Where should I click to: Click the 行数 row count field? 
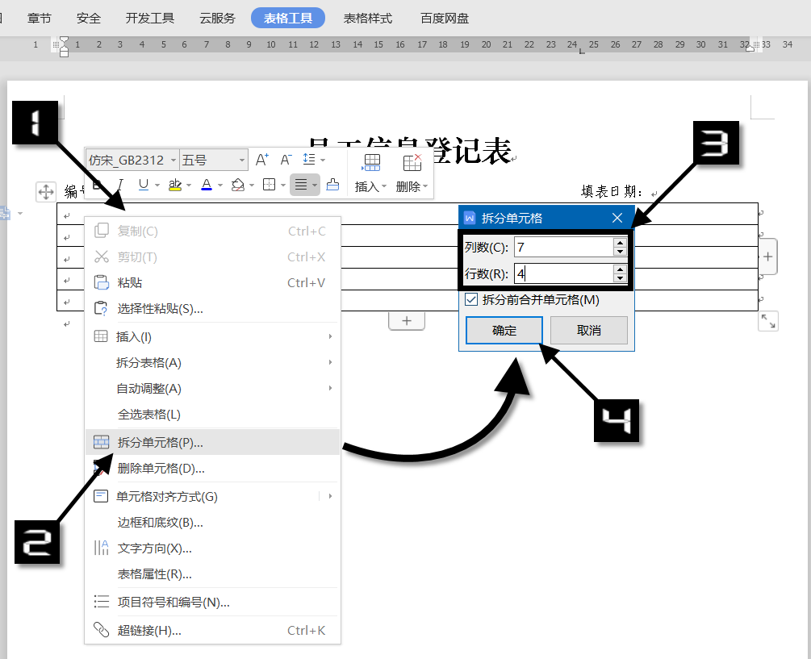563,273
